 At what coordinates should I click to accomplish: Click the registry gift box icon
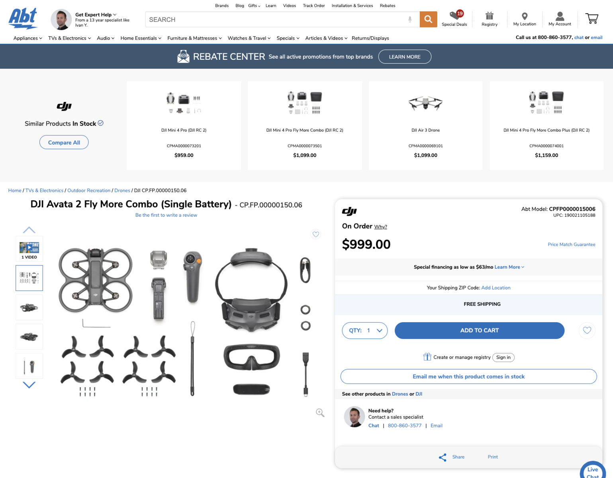[427, 357]
